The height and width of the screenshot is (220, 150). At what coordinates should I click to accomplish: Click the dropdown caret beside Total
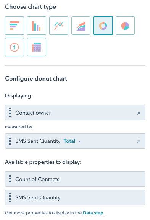tap(79, 141)
